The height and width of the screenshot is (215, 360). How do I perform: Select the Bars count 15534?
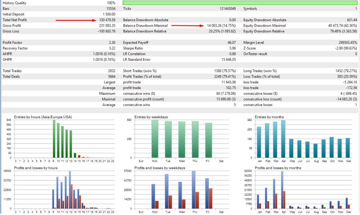point(111,9)
